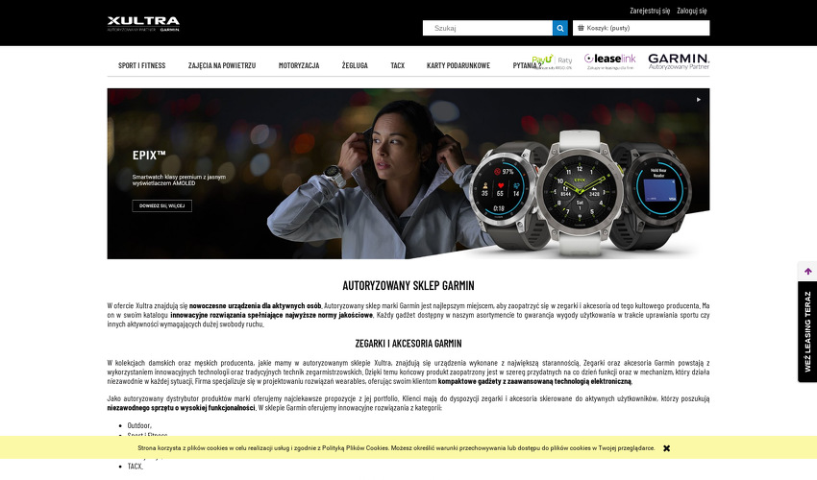Focus the Szukaj search field

(x=487, y=28)
